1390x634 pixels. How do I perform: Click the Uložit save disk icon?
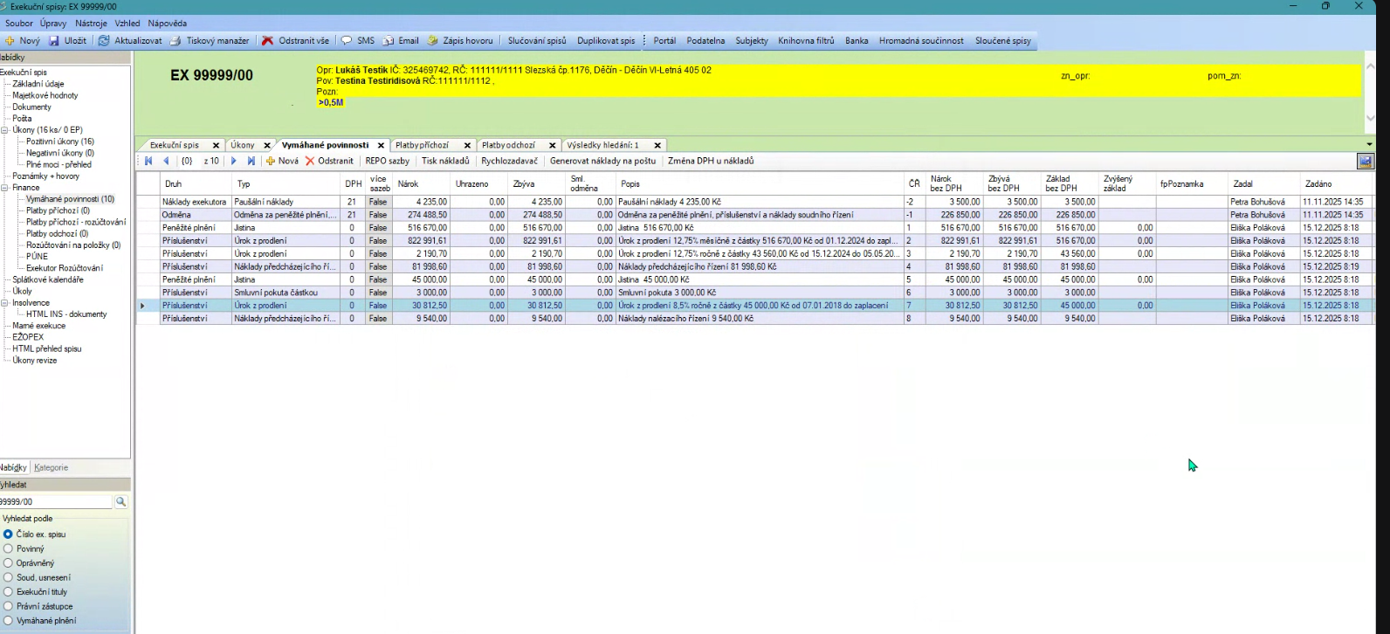[x=54, y=41]
